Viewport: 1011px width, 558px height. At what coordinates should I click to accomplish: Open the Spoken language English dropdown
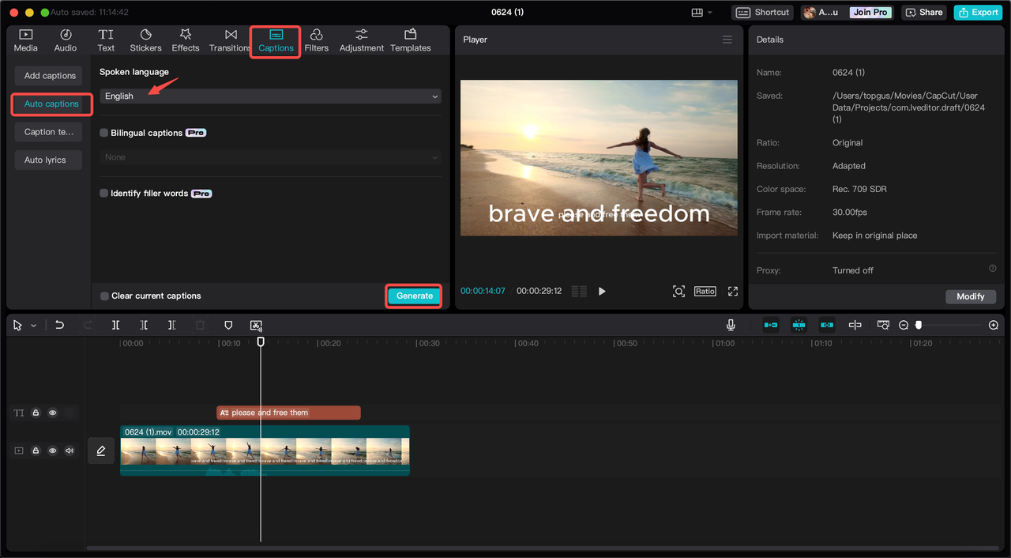[x=270, y=96]
